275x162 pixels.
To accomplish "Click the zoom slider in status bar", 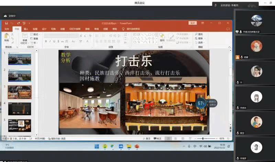I will (203, 139).
